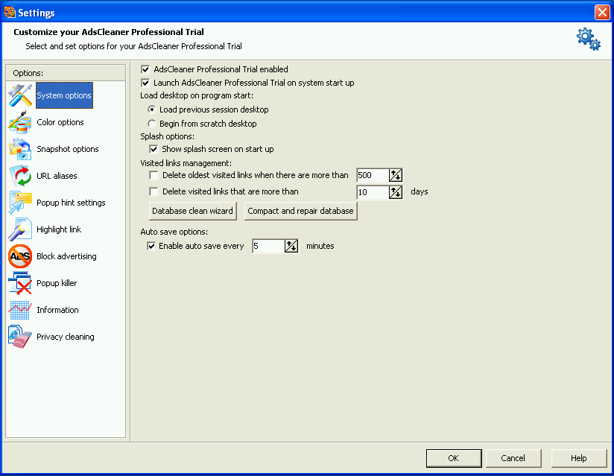Click the gears icon in the header
Screen dimensions: 614x476
[589, 39]
